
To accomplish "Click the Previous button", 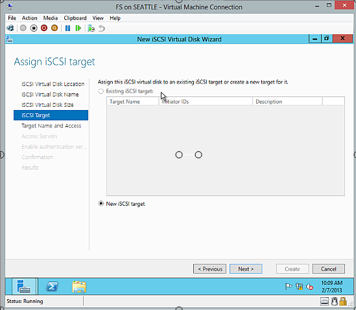I will click(x=210, y=269).
